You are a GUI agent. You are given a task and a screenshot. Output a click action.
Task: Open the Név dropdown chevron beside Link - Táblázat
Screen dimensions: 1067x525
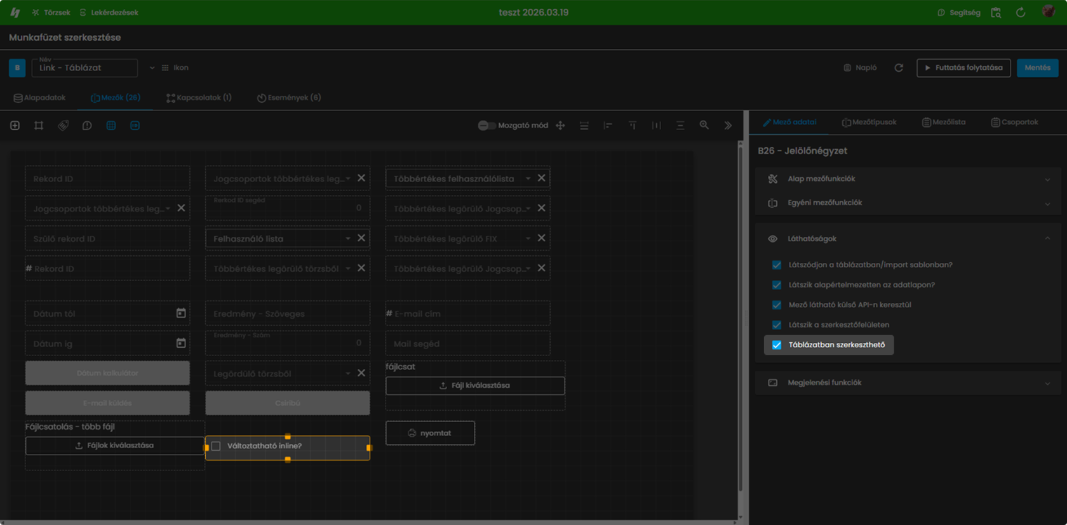pyautogui.click(x=152, y=68)
